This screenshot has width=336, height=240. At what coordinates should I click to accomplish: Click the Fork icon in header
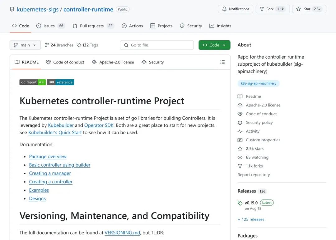[x=262, y=9]
